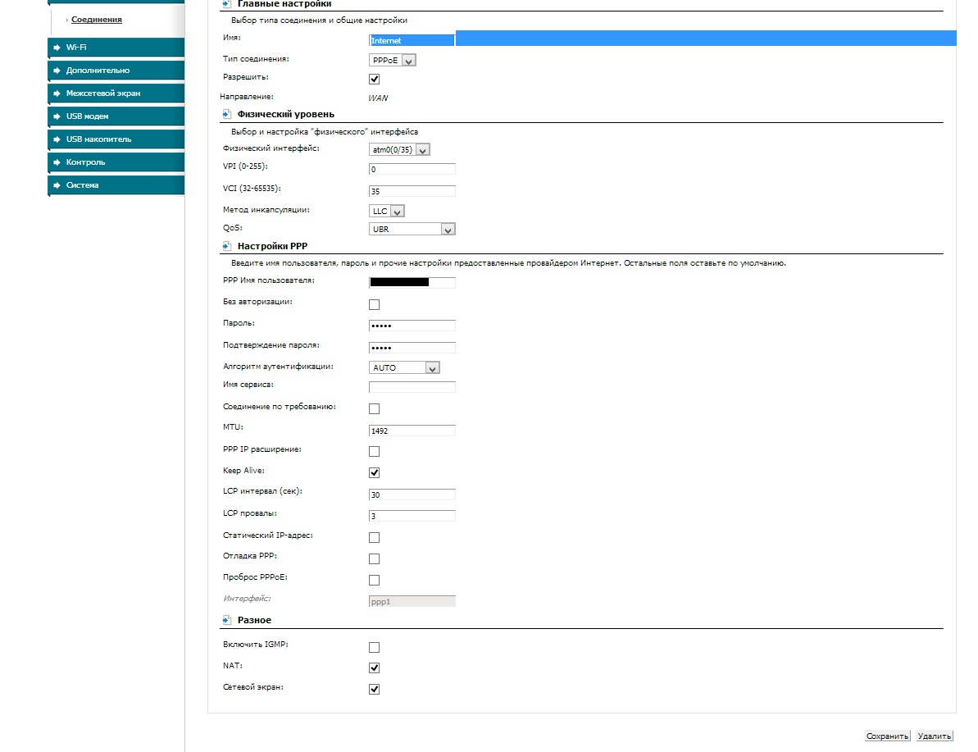Screen dimensions: 978x752
Task: Click the arrow icon beside Межсетевой экран
Action: (x=57, y=93)
